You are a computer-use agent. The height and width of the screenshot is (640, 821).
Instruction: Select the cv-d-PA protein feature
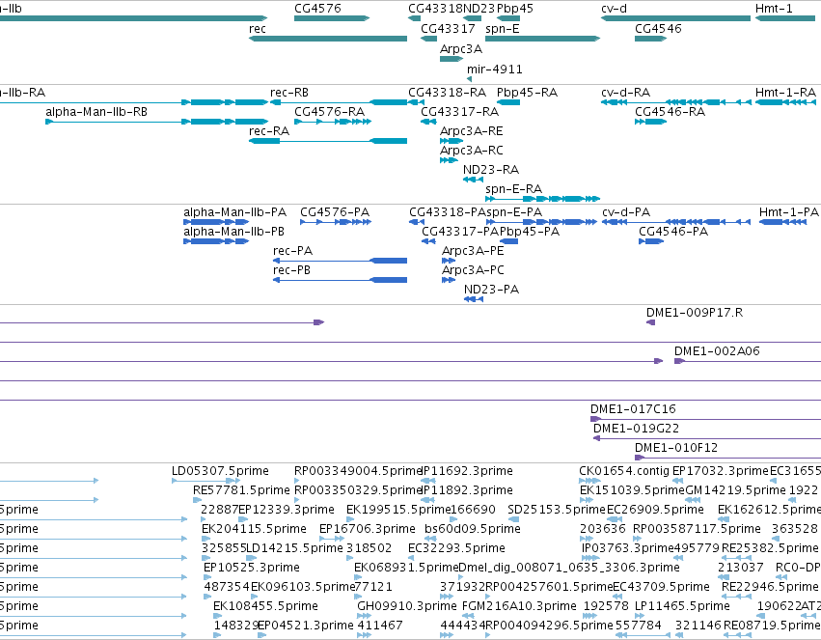[676, 222]
